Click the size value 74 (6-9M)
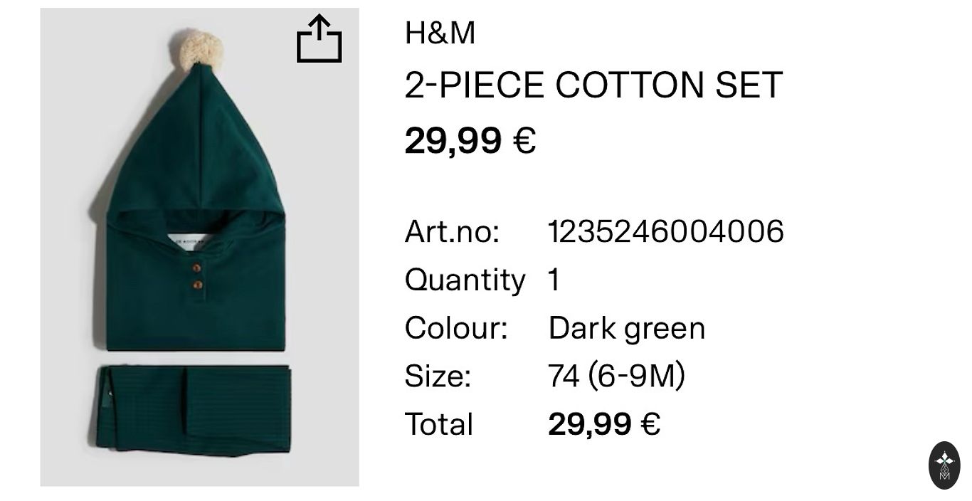This screenshot has width=972, height=501. 616,376
